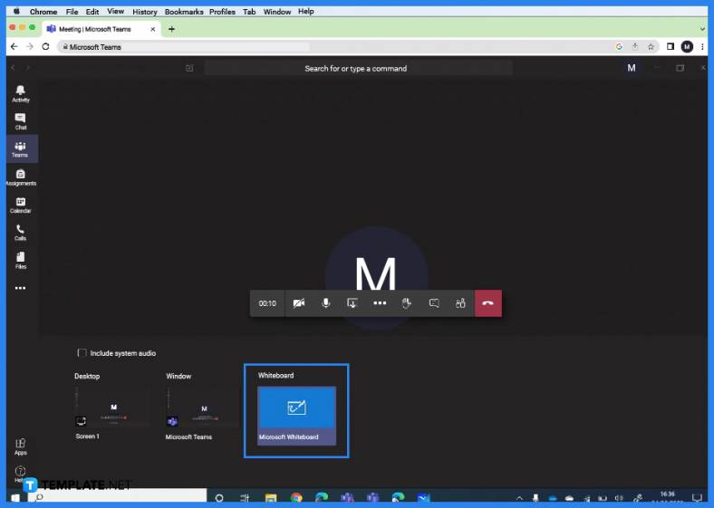
Task: Open Google Chrome from Windows taskbar
Action: click(296, 498)
